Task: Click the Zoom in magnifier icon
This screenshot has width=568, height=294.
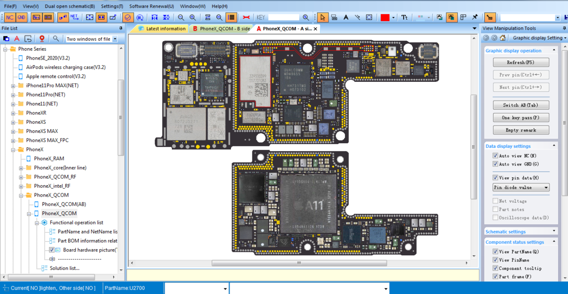Action: click(x=193, y=17)
